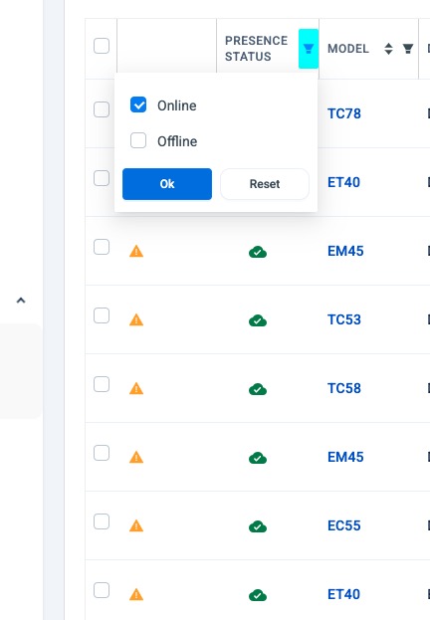Viewport: 430px width, 620px height.
Task: Open the TC58 device link
Action: click(344, 388)
